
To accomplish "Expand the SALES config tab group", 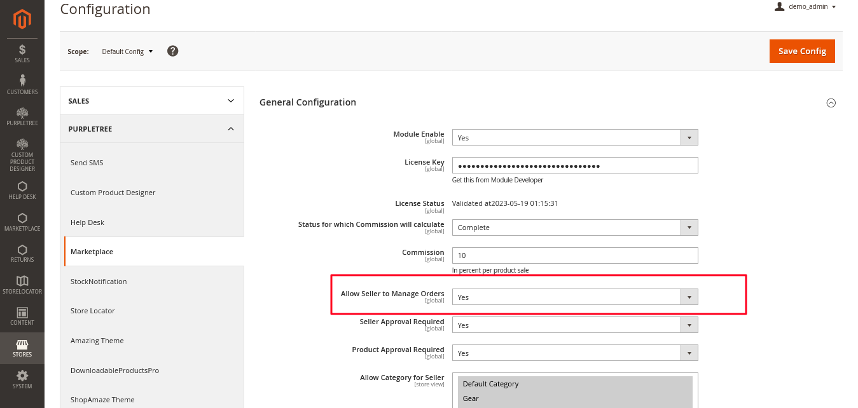I will pos(152,101).
